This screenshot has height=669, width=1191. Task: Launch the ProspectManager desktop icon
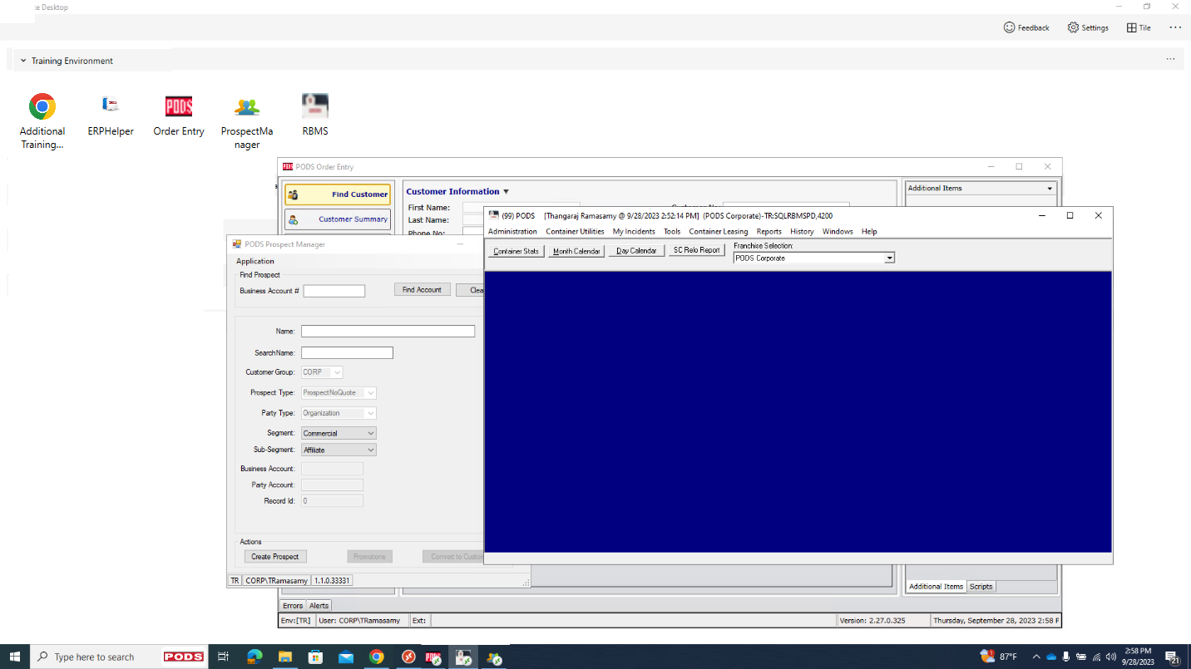point(247,106)
